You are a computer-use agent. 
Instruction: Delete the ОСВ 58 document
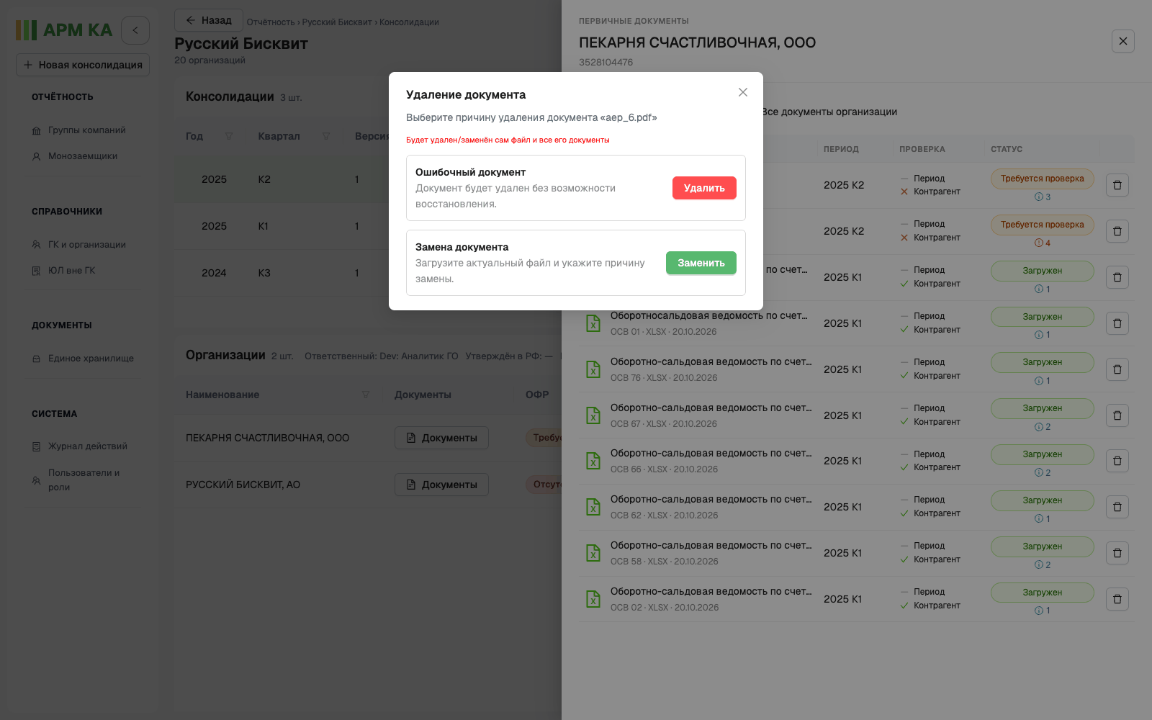pos(1117,553)
